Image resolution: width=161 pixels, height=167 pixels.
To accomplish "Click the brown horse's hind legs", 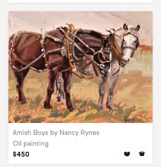I will pyautogui.click(x=20, y=86).
